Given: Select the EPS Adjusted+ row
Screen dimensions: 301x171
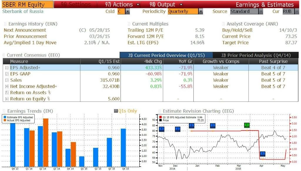Looking at the screenshot, I should pyautogui.click(x=150, y=67).
